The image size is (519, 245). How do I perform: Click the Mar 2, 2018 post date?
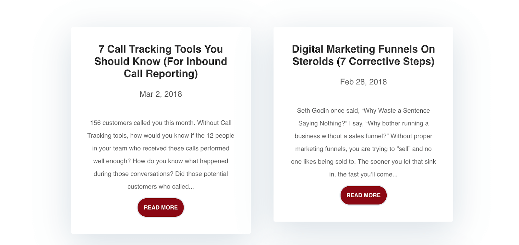(x=161, y=94)
